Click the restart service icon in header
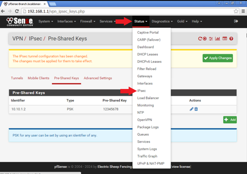This screenshot has width=247, height=174. coord(200,38)
